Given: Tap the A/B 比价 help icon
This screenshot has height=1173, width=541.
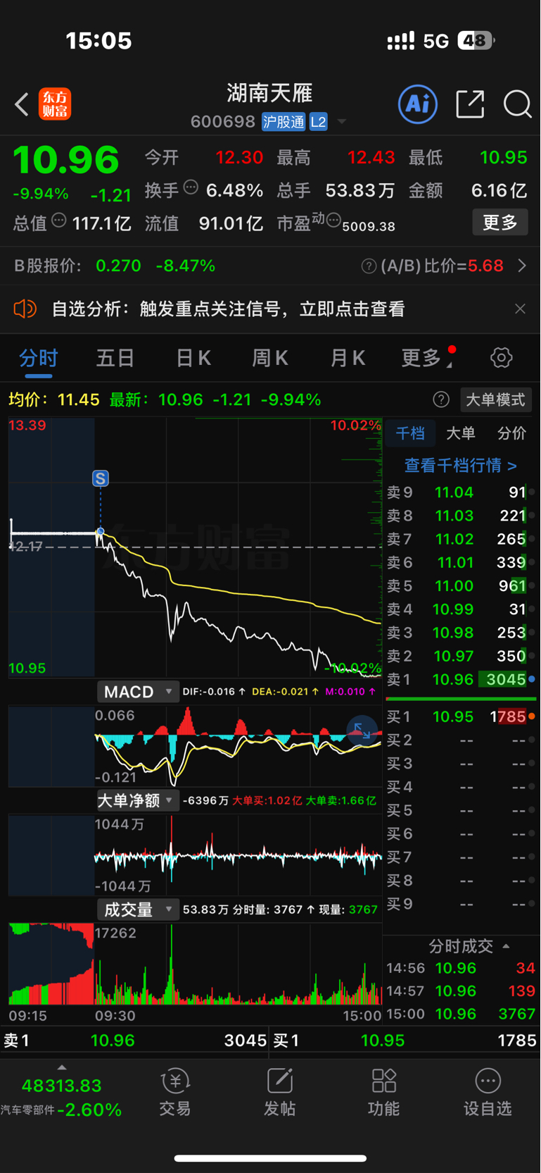Looking at the screenshot, I should [369, 266].
